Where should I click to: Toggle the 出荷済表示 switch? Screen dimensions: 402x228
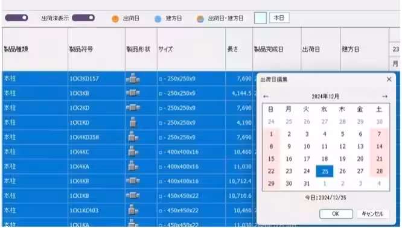pyautogui.click(x=83, y=17)
